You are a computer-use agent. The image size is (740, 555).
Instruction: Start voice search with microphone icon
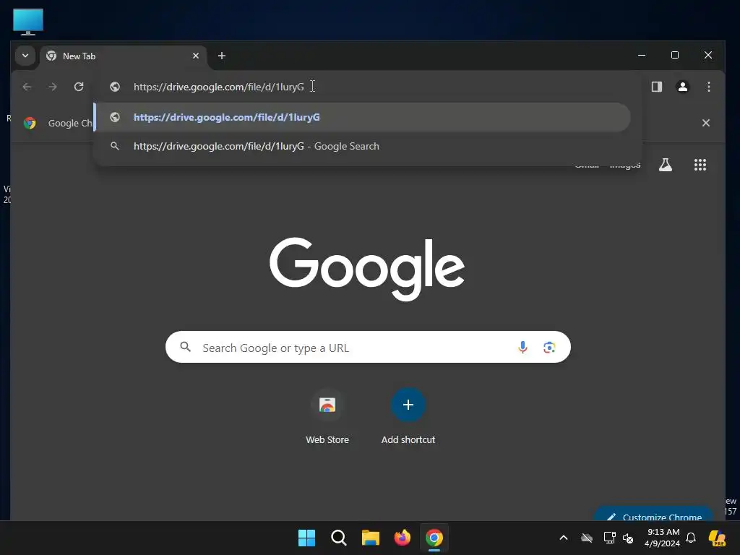[522, 348]
